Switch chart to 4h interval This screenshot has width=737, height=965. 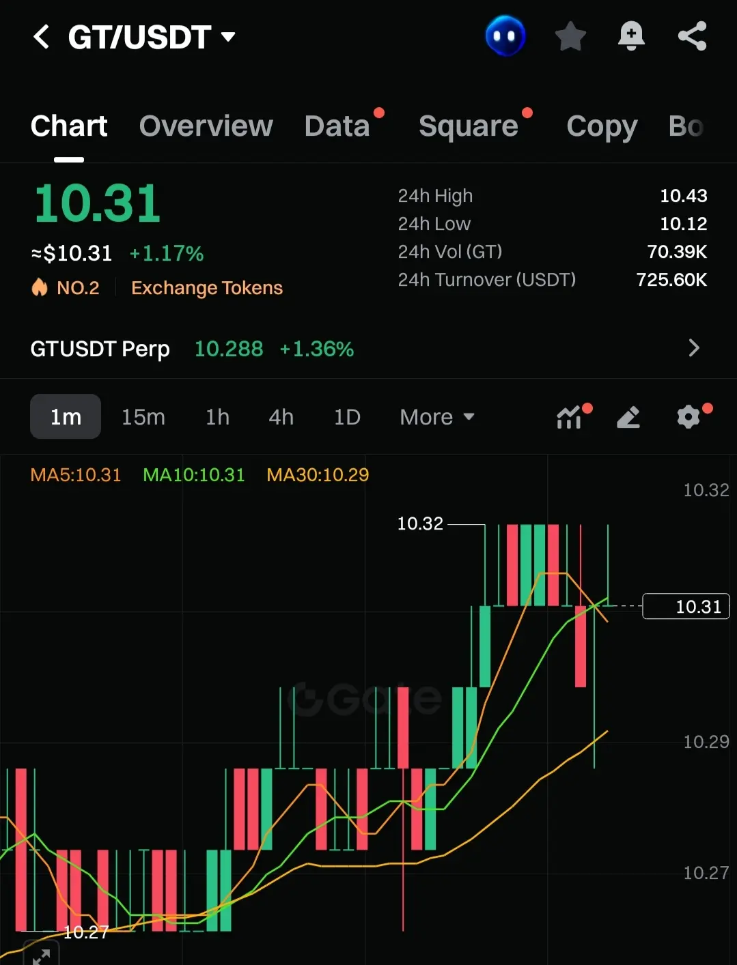pos(281,417)
